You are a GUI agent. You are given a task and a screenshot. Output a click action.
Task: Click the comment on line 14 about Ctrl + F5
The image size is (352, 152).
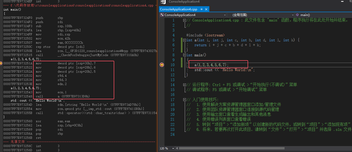pos(242,85)
